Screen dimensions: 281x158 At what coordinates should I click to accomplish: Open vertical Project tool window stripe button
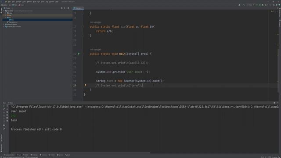click(1, 10)
